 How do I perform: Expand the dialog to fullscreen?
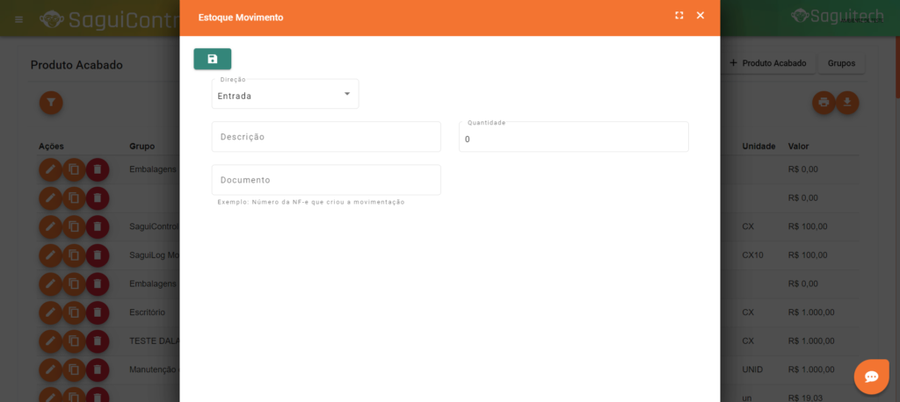pyautogui.click(x=679, y=16)
